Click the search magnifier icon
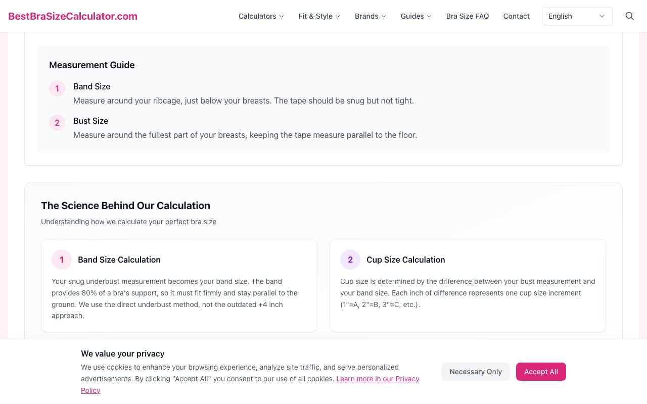This screenshot has width=647, height=404. coord(630,16)
